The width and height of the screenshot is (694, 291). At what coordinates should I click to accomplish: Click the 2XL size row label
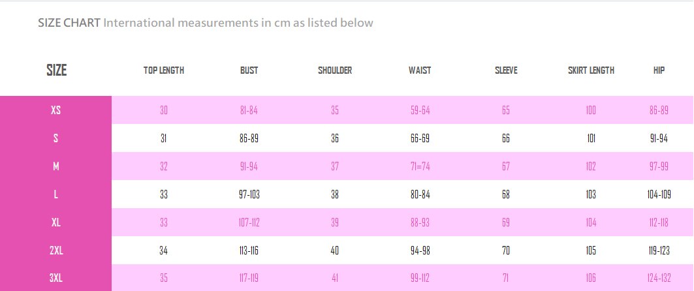tap(55, 251)
